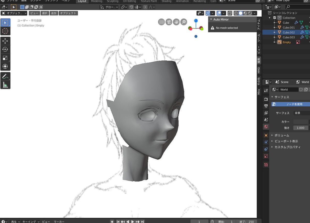Switch to Sculpting workspace tab
The width and height of the screenshot is (310, 223).
[x=113, y=1]
